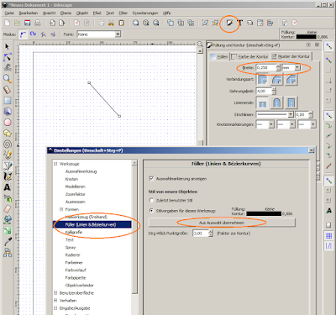Select the Star polygon tool
Viewport: 336px width, 315px height.
[x=8, y=134]
